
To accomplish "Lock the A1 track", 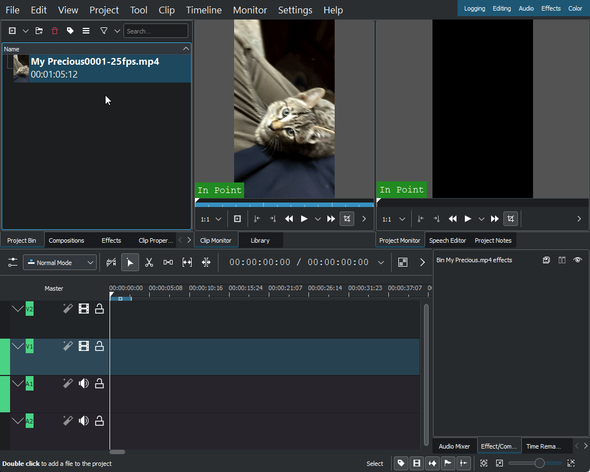I will (x=99, y=383).
